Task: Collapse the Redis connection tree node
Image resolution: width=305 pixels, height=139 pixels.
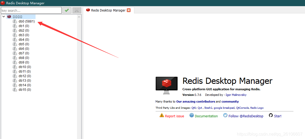Action: (x=3, y=17)
